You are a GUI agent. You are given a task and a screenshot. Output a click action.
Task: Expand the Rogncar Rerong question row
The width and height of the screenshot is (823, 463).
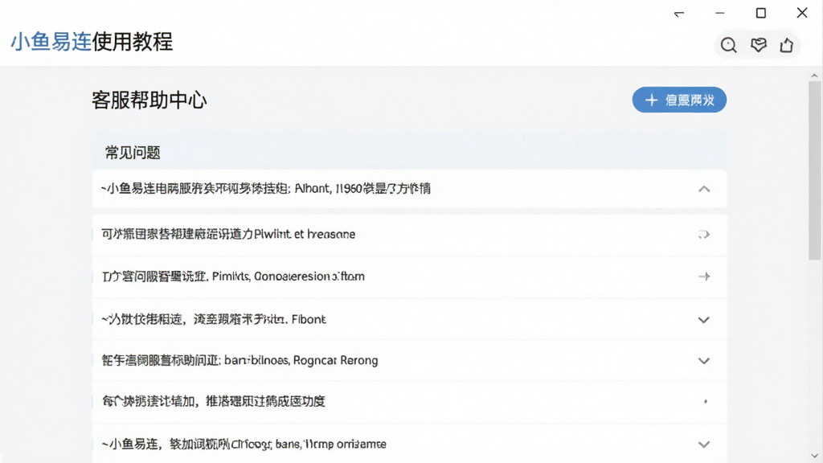pyautogui.click(x=704, y=361)
